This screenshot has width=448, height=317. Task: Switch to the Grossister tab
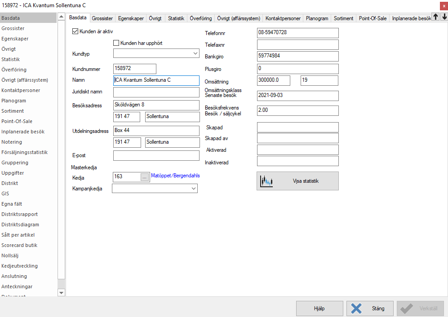tap(102, 18)
